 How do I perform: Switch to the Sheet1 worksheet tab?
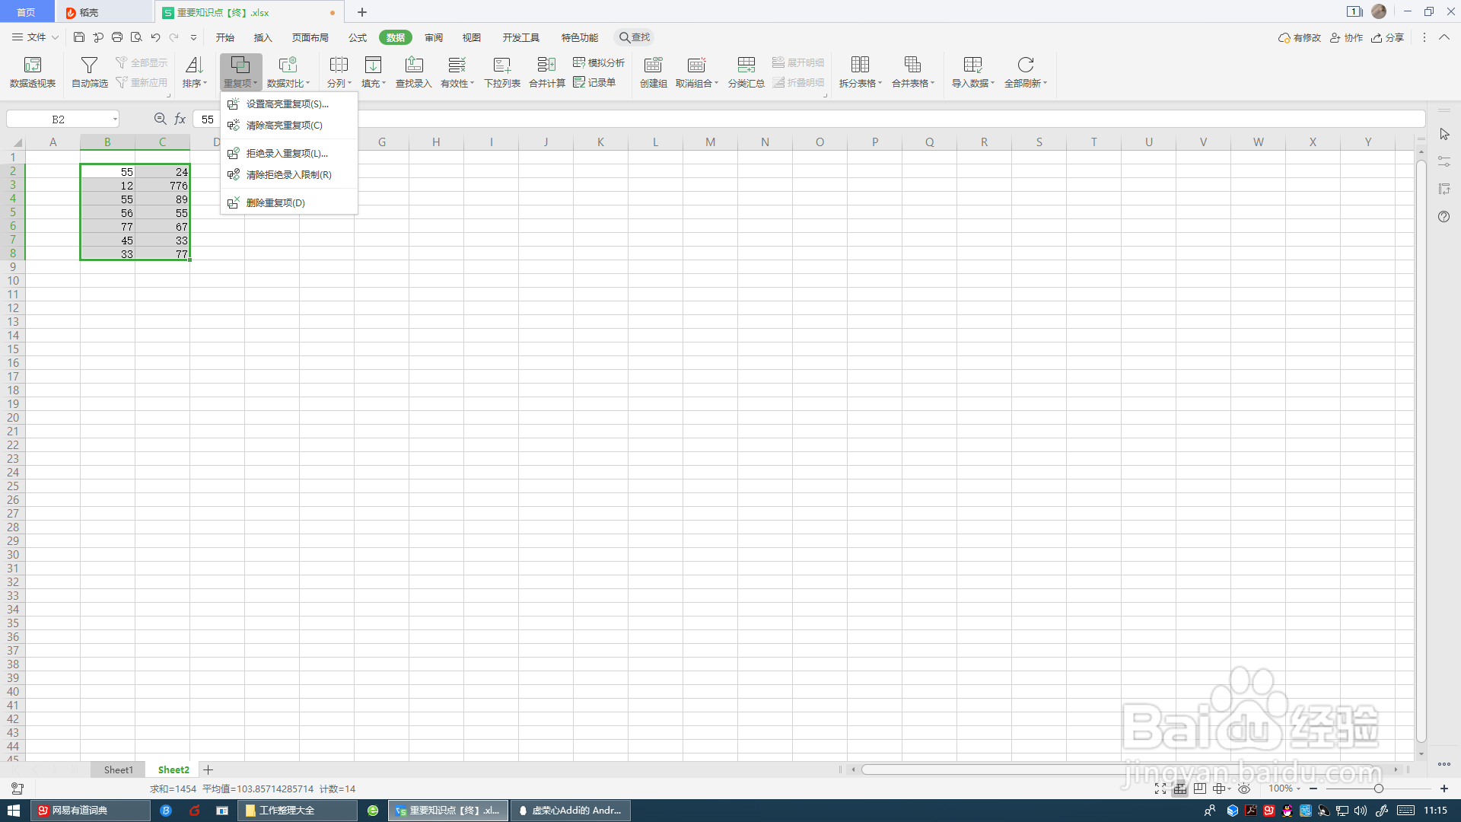(118, 769)
